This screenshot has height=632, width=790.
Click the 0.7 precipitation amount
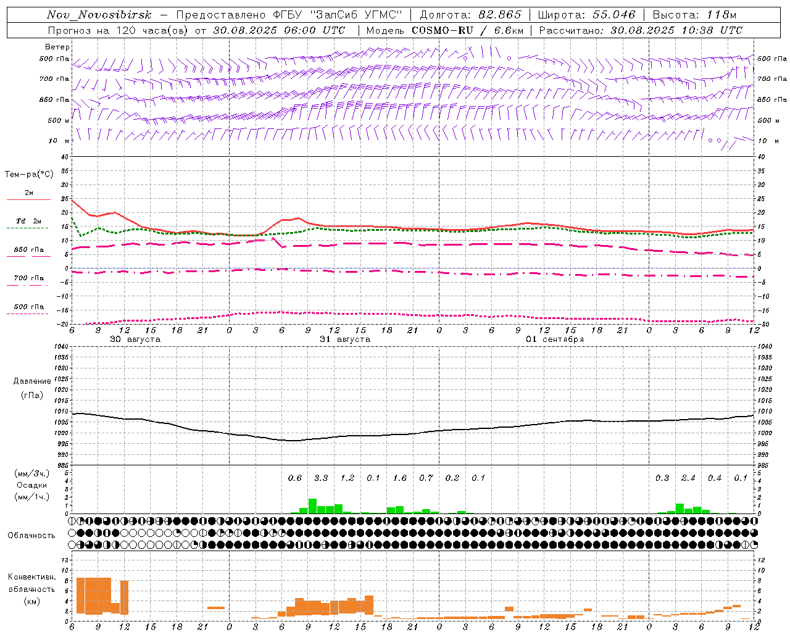[x=426, y=478]
